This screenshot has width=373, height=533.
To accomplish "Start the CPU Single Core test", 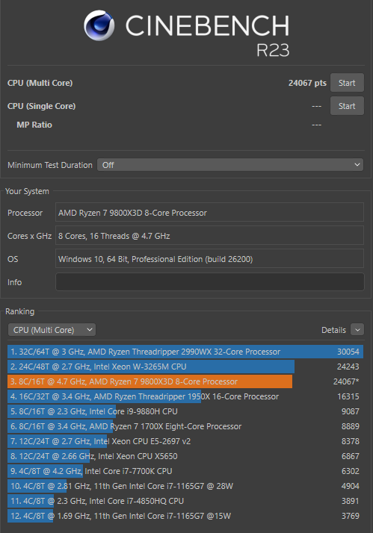I will coord(347,106).
